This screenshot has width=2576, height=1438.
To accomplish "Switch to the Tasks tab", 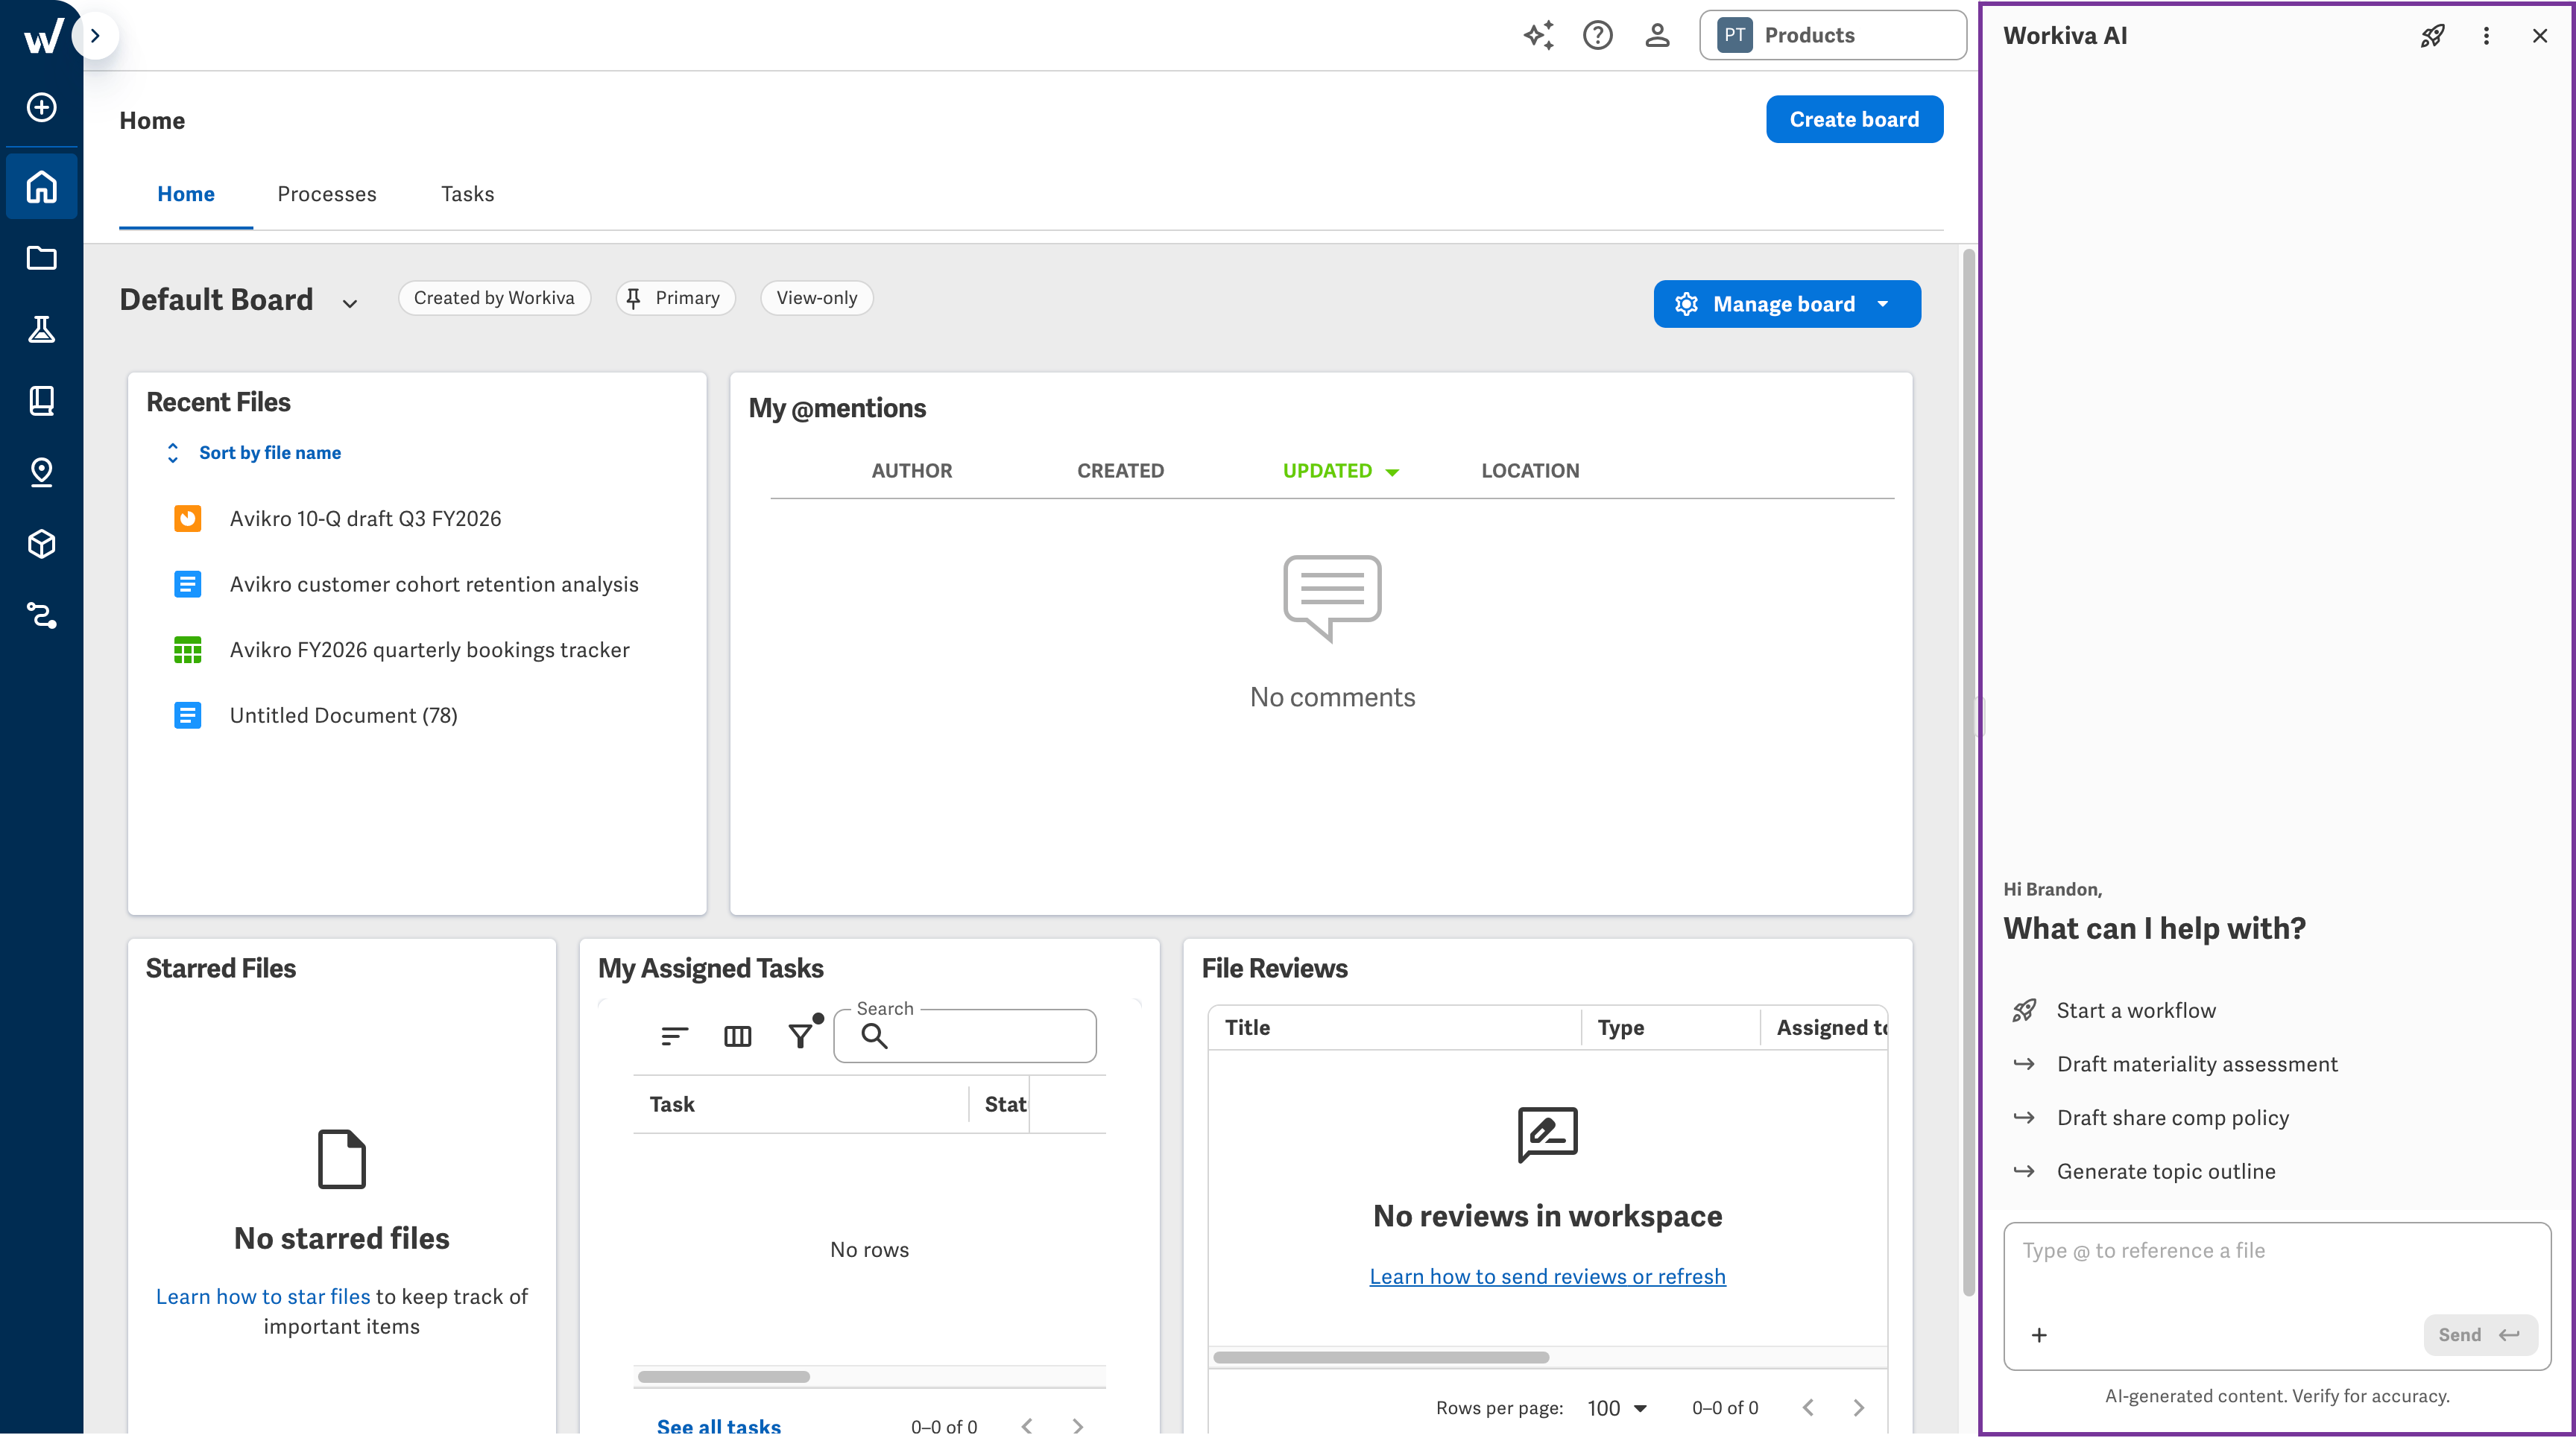I will click(467, 194).
